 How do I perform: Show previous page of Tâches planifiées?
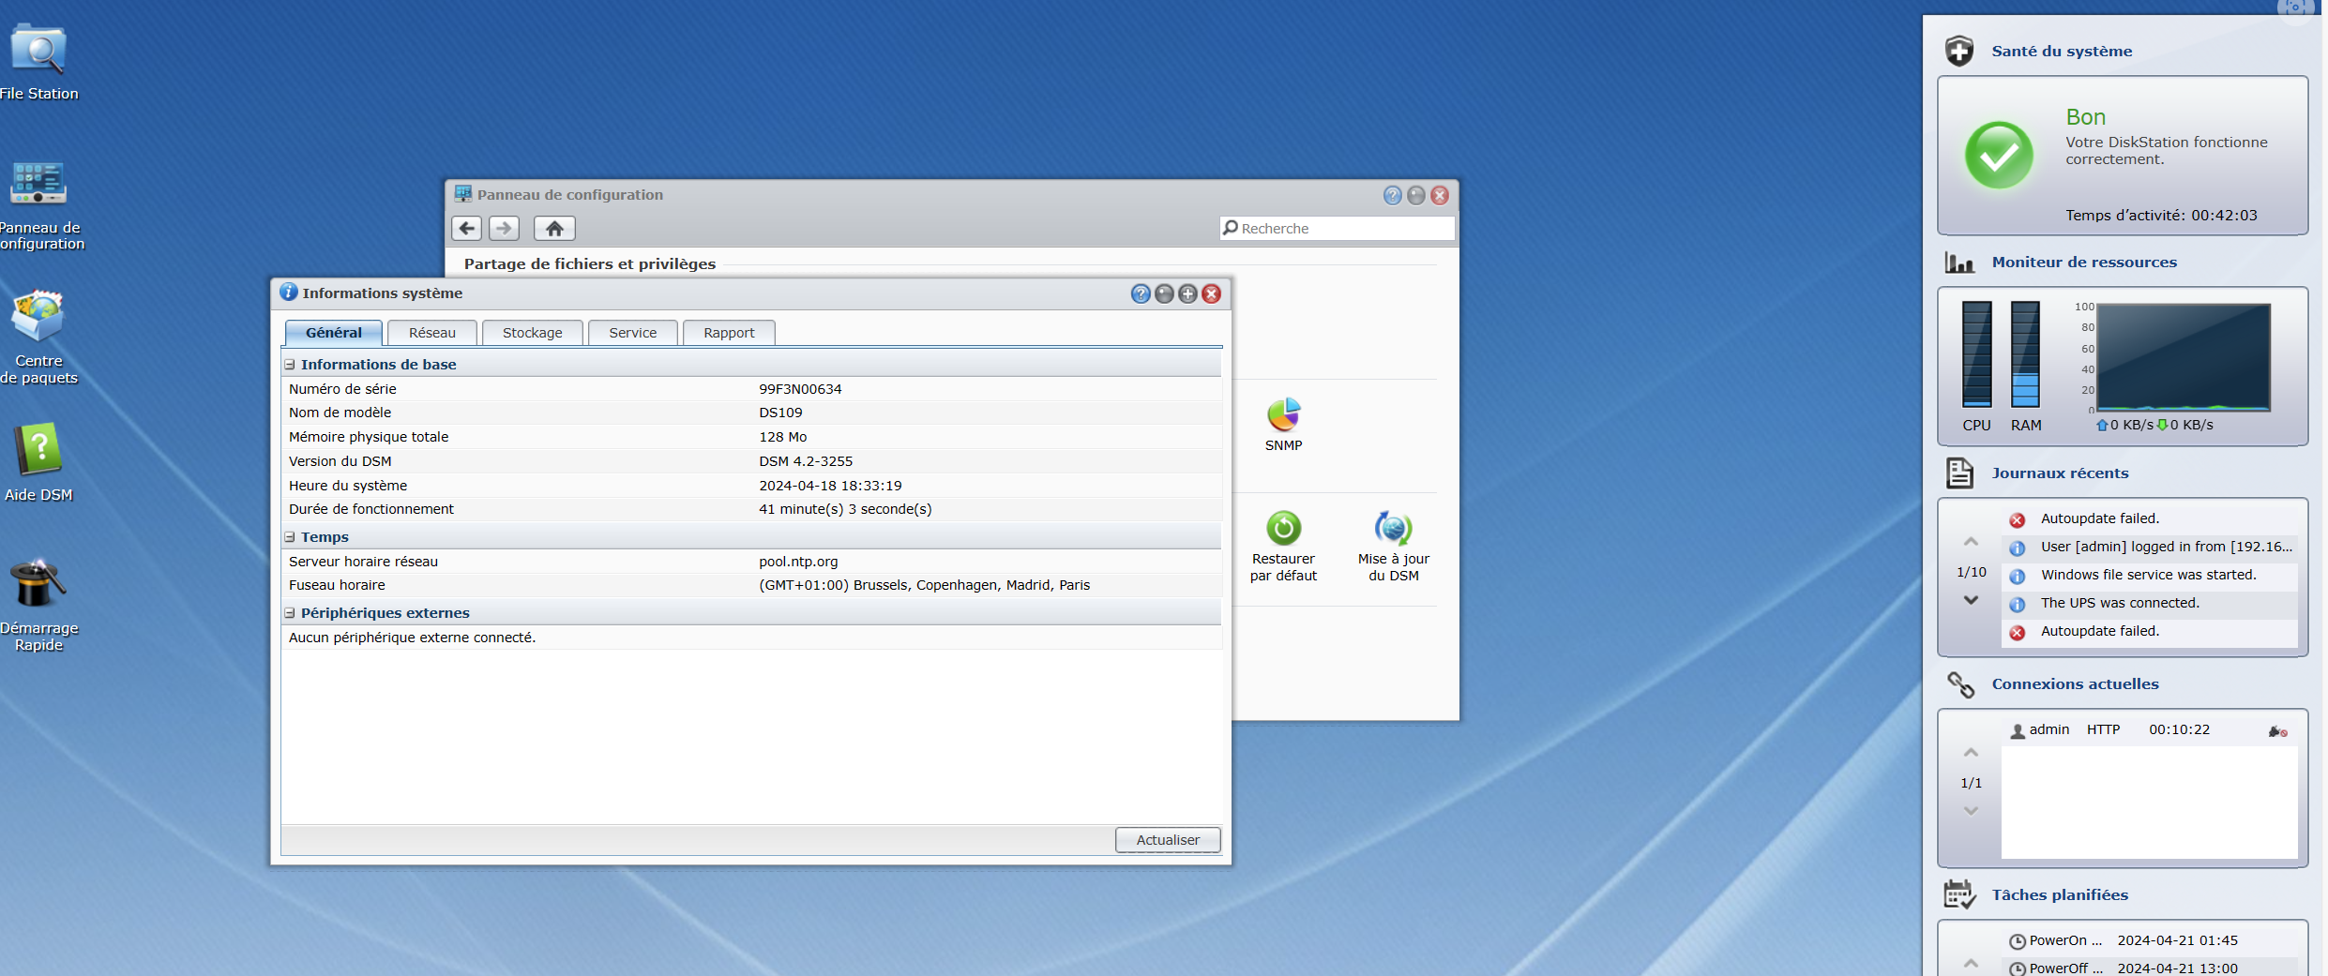(x=1971, y=963)
